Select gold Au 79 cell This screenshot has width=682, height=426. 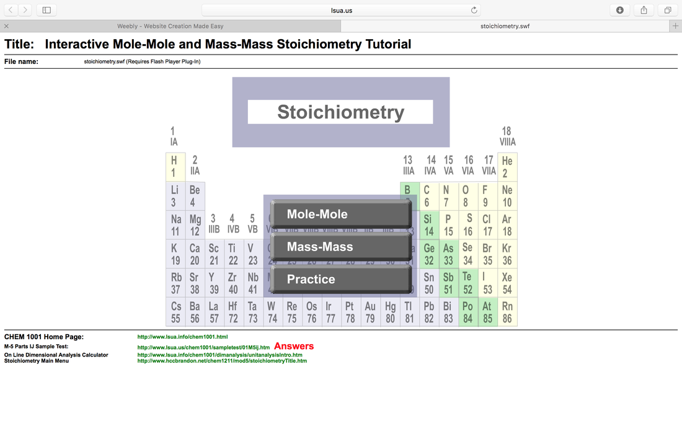370,312
